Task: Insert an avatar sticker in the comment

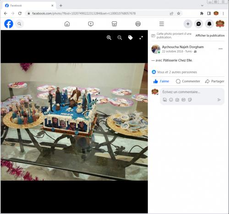Action: pos(165,100)
